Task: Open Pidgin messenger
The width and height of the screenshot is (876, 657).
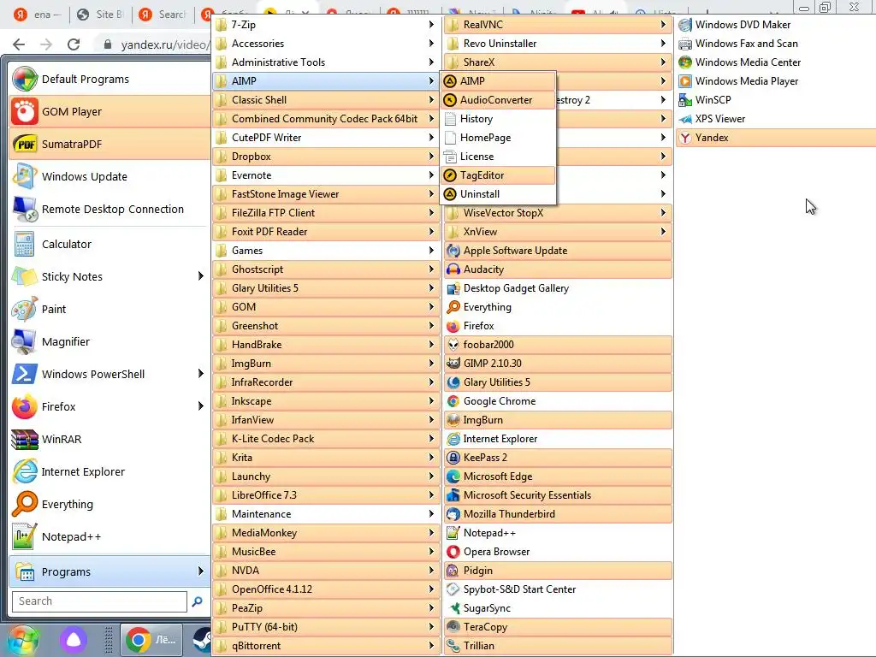Action: [558, 571]
